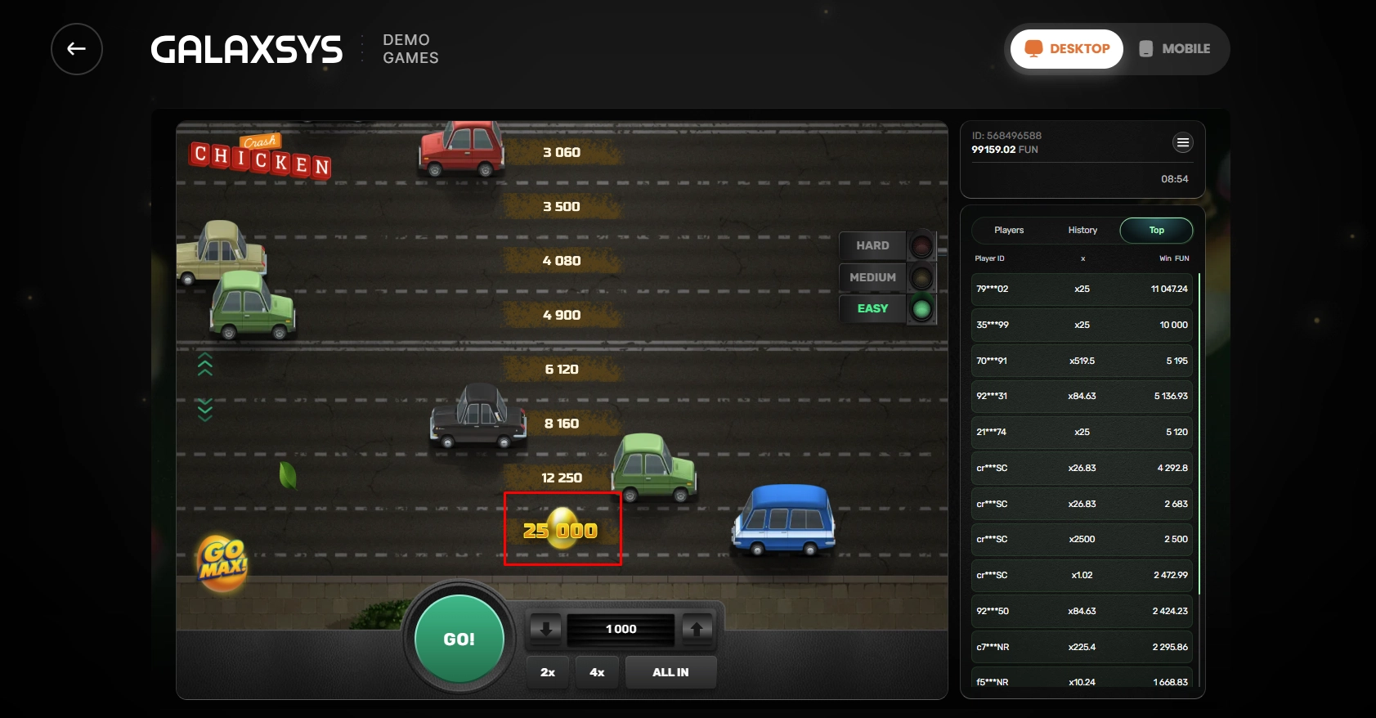The width and height of the screenshot is (1376, 718).
Task: Switch to MOBILE view toggle
Action: coord(1175,49)
